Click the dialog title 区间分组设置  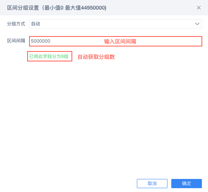point(23,8)
